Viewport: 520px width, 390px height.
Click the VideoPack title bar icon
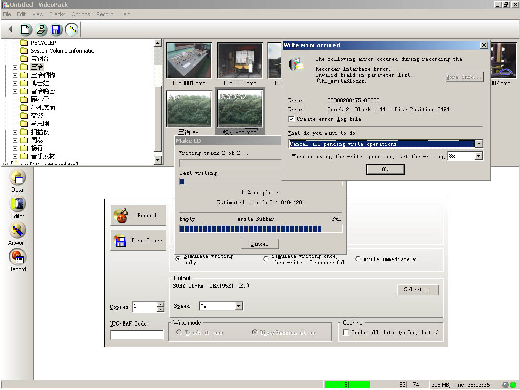[5, 4]
